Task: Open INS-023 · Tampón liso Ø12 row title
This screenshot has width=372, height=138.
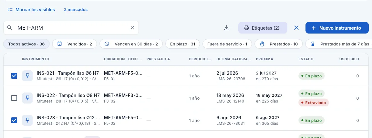Action: point(68,117)
